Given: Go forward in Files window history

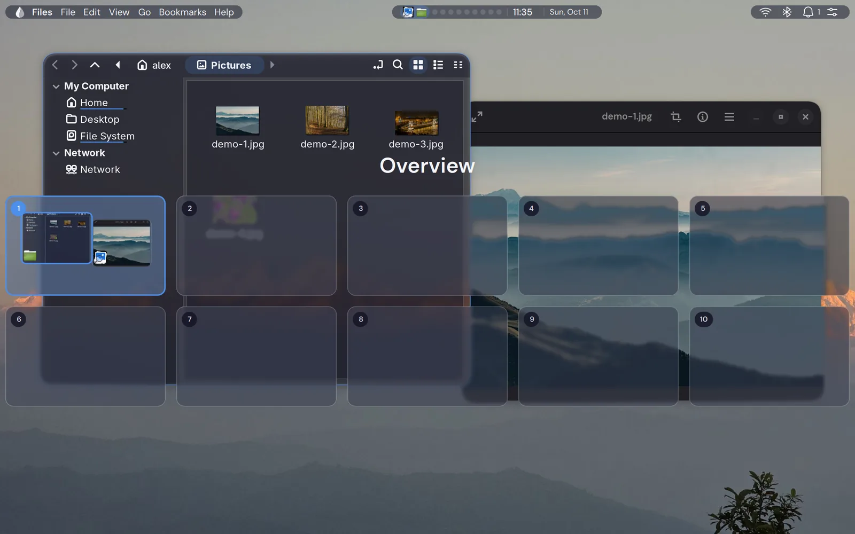Looking at the screenshot, I should point(75,65).
